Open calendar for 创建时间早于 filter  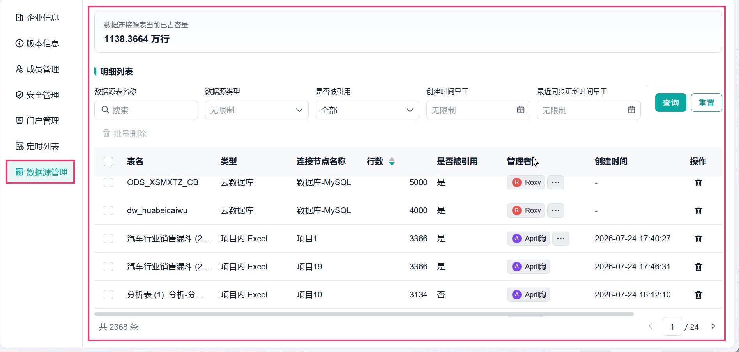pos(521,110)
